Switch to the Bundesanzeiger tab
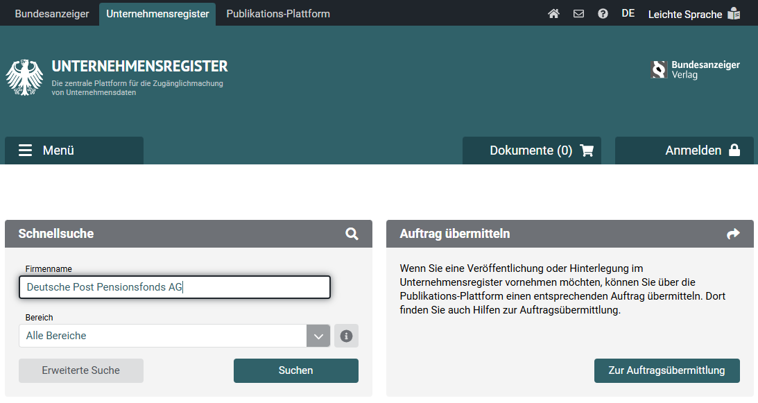The width and height of the screenshot is (758, 403). pos(52,14)
